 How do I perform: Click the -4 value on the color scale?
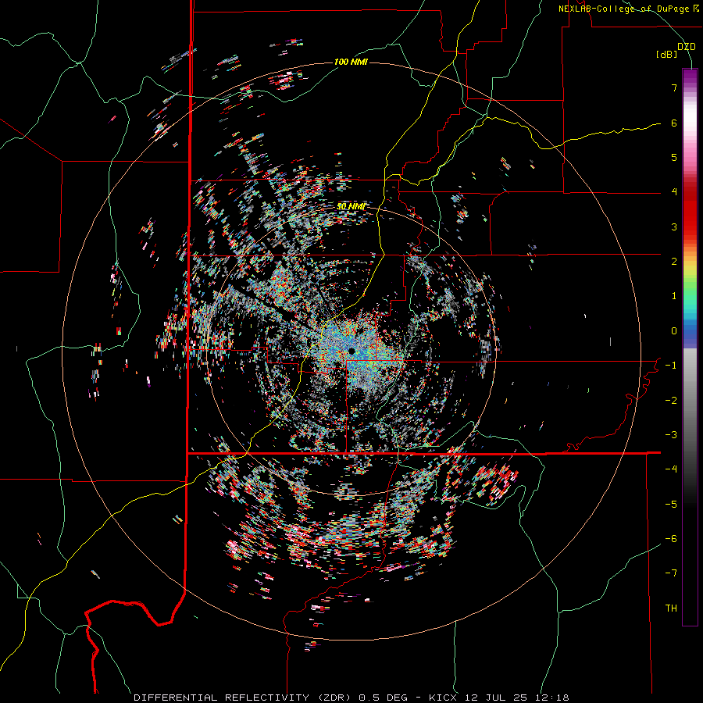[671, 469]
